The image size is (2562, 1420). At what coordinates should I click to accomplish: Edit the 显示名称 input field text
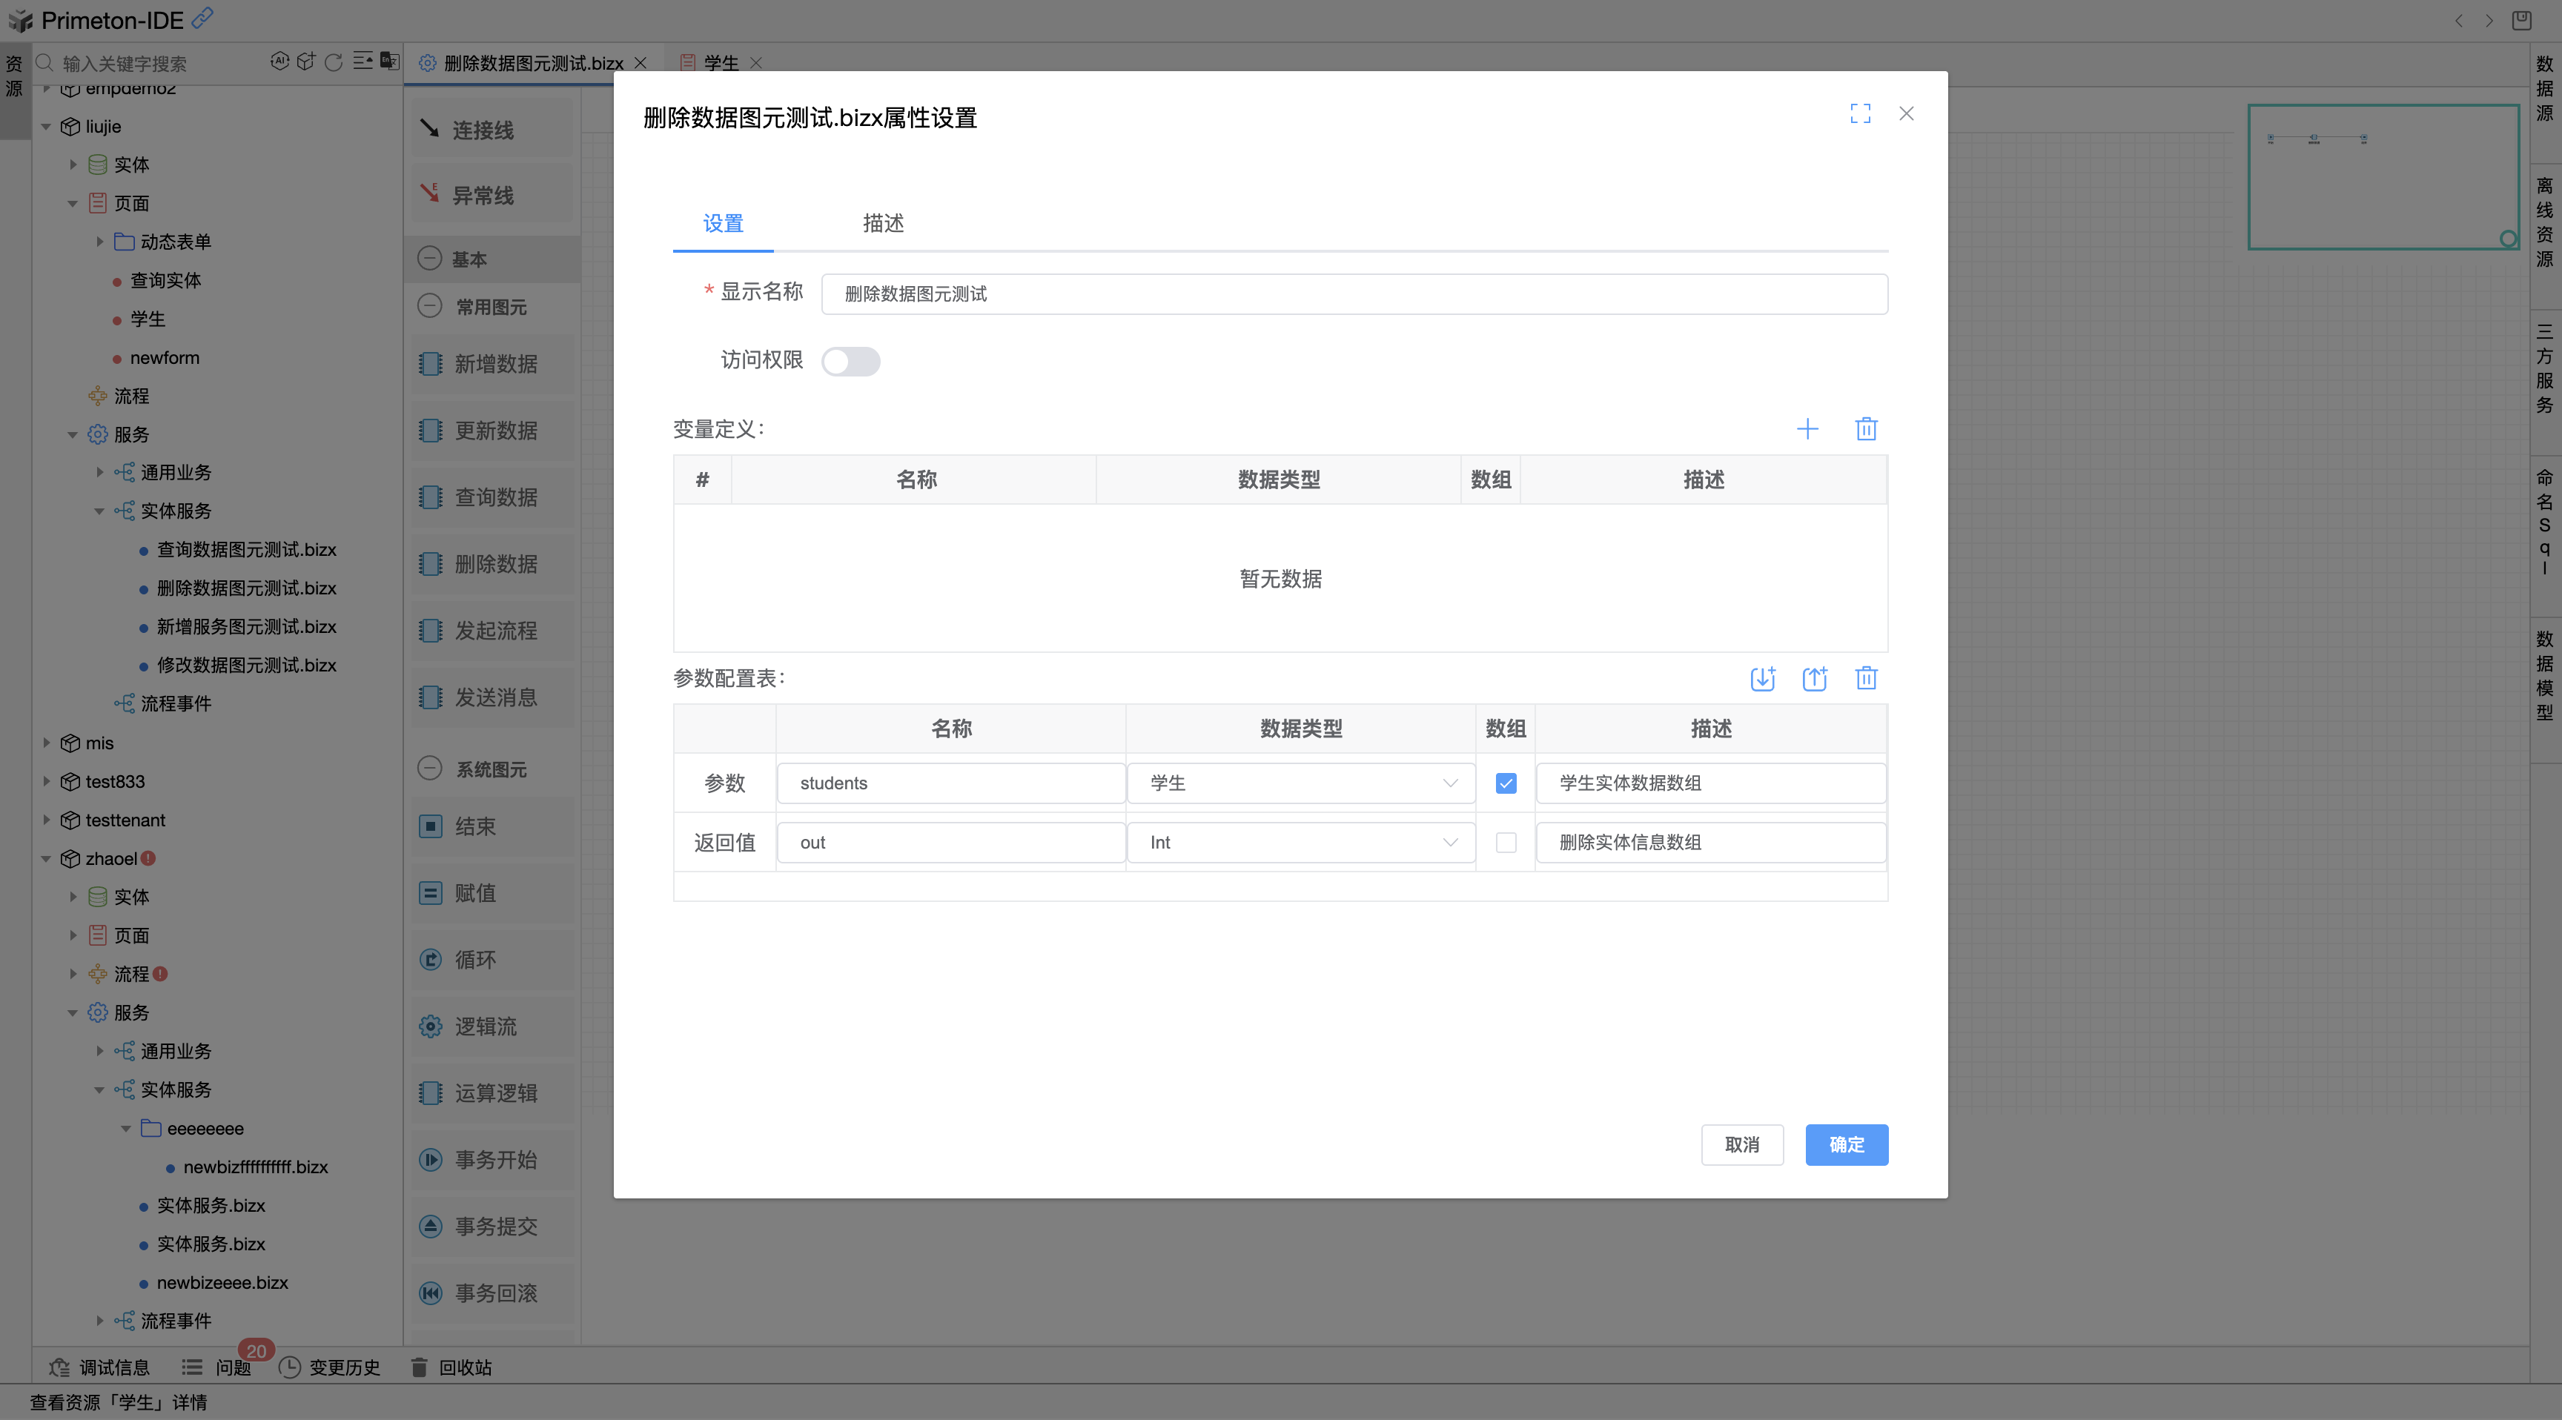click(1354, 293)
